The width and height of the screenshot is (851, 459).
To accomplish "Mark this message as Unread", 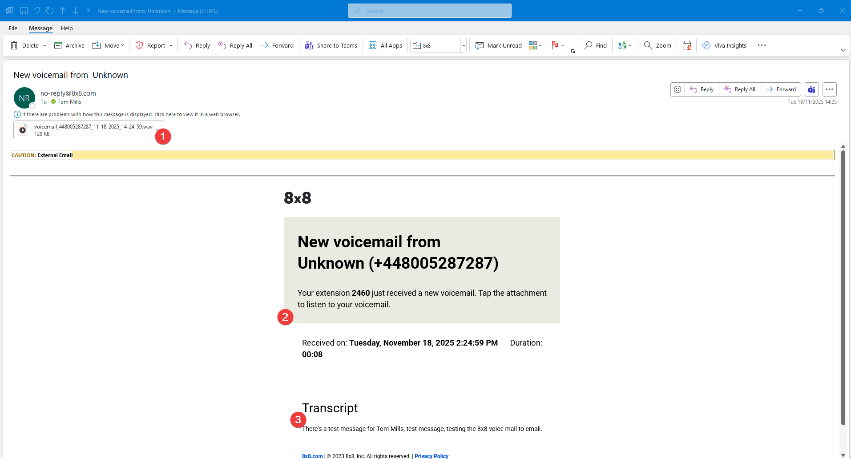I will pos(498,45).
